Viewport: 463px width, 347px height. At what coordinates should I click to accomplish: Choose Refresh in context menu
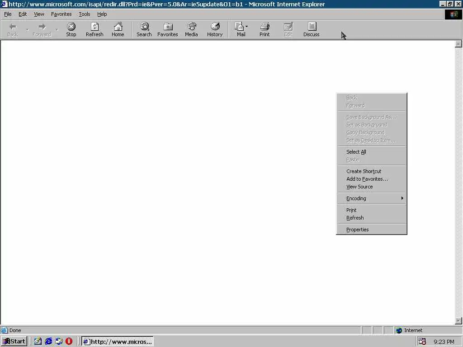coord(372,218)
